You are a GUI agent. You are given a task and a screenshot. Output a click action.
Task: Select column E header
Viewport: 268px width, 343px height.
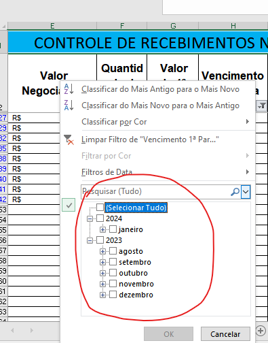pyautogui.click(x=52, y=26)
